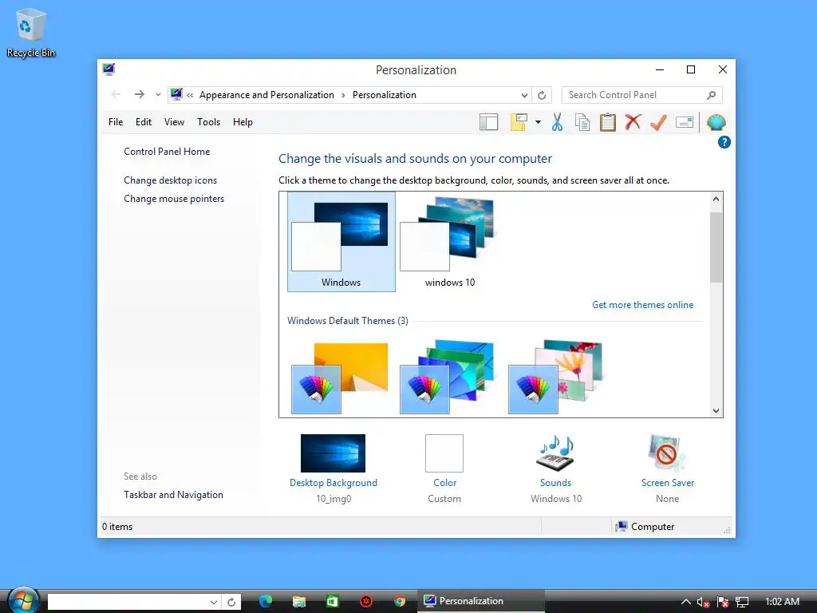Open help with the blue question mark
The image size is (817, 613).
(724, 142)
